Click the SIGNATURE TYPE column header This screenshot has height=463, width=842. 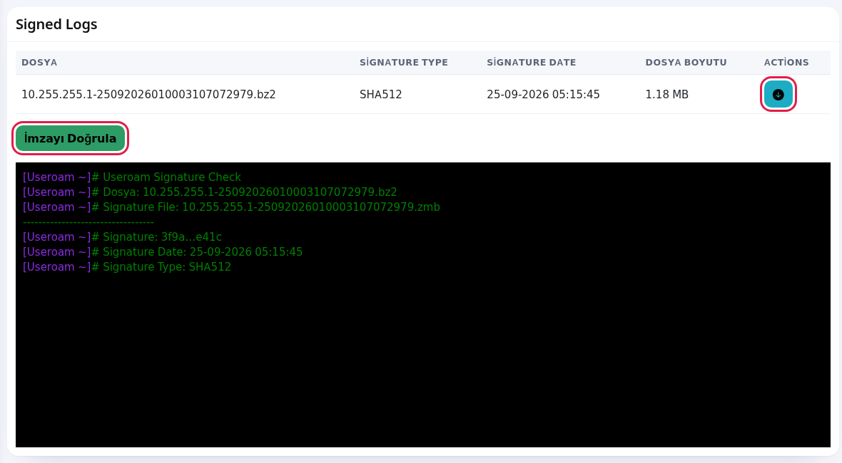[x=403, y=62]
